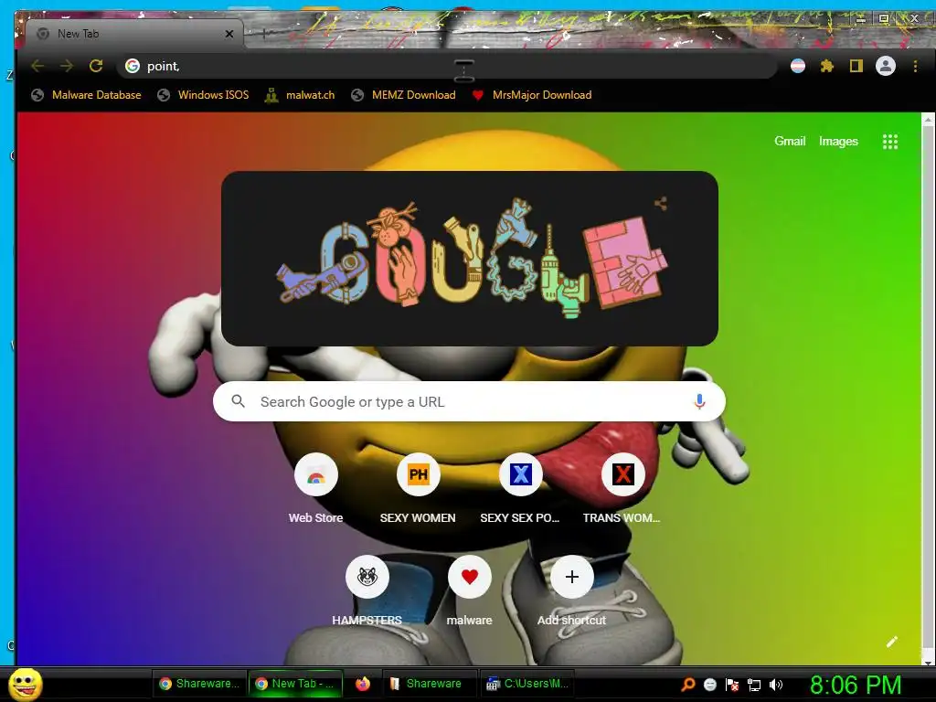Share the Google doodle

[x=660, y=204]
